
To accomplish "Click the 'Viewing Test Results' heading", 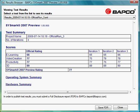I will (16, 10).
